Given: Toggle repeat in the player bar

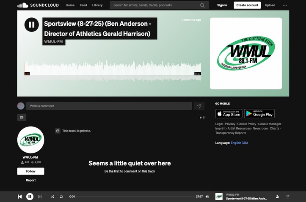Looking at the screenshot, I should (61, 197).
